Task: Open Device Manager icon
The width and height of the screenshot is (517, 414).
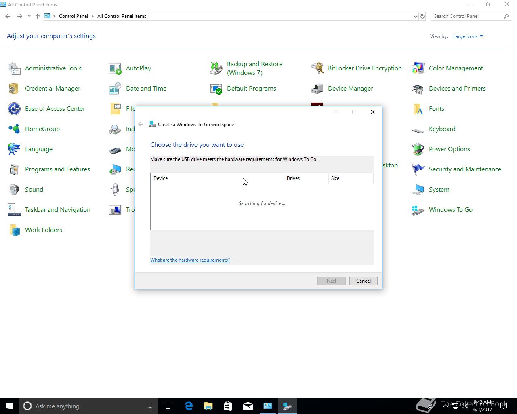Action: point(317,89)
